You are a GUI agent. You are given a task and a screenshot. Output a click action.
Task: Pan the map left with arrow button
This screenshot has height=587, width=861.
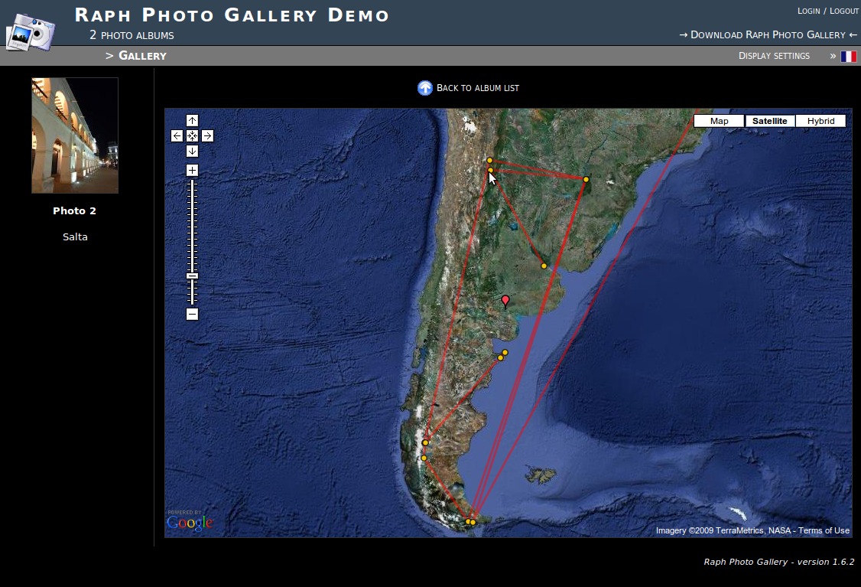click(x=177, y=135)
